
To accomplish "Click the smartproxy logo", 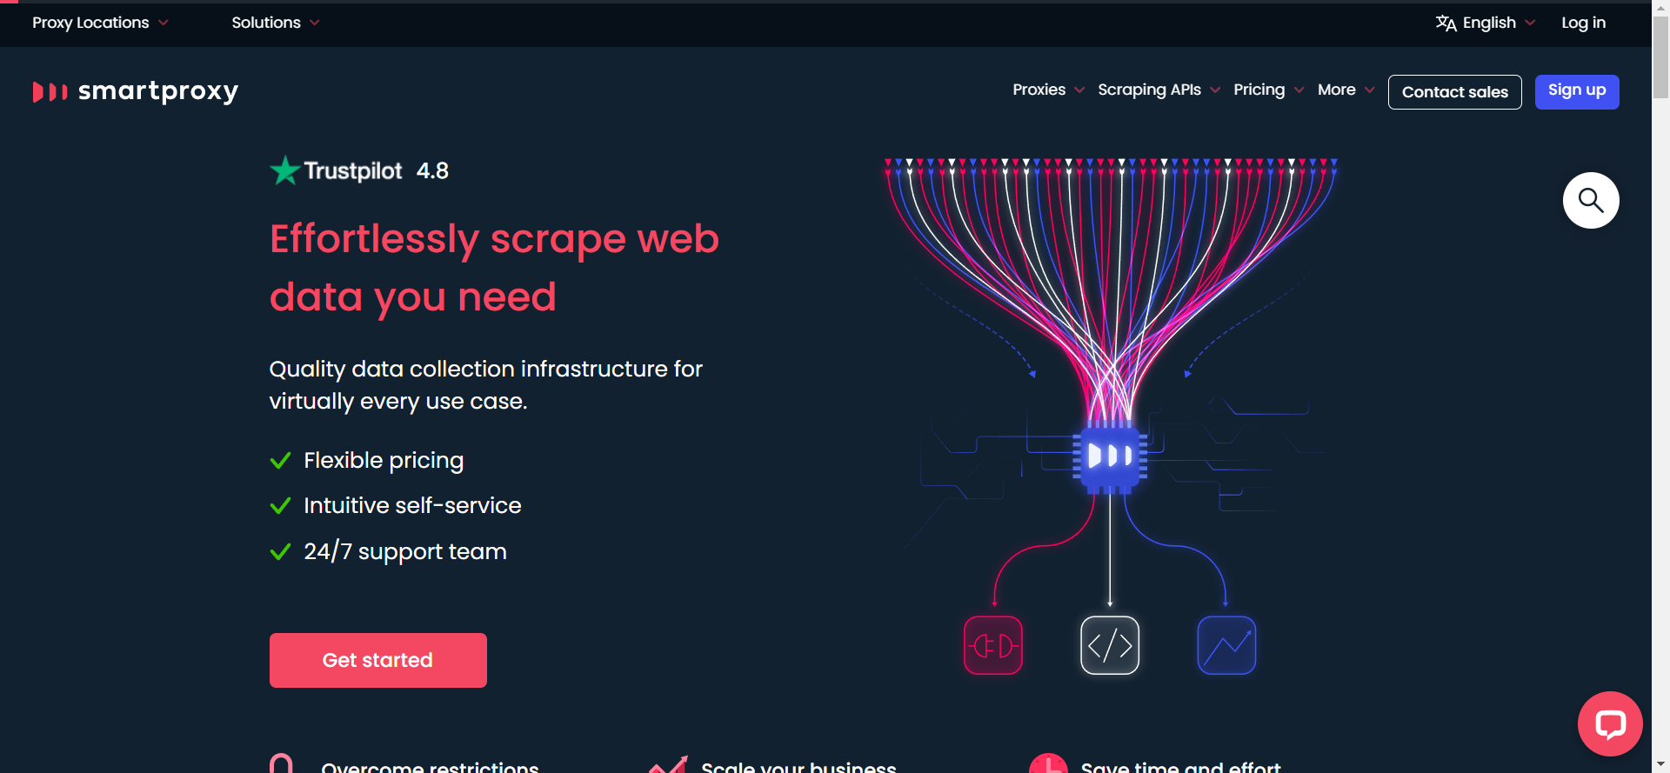I will (135, 91).
